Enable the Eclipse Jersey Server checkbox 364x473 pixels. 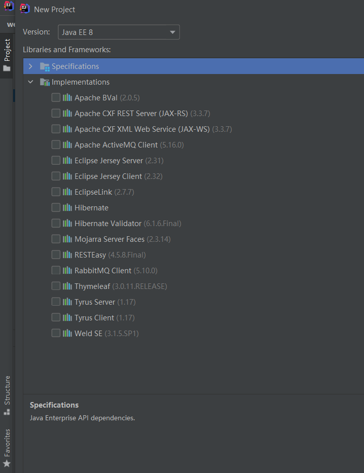[56, 160]
